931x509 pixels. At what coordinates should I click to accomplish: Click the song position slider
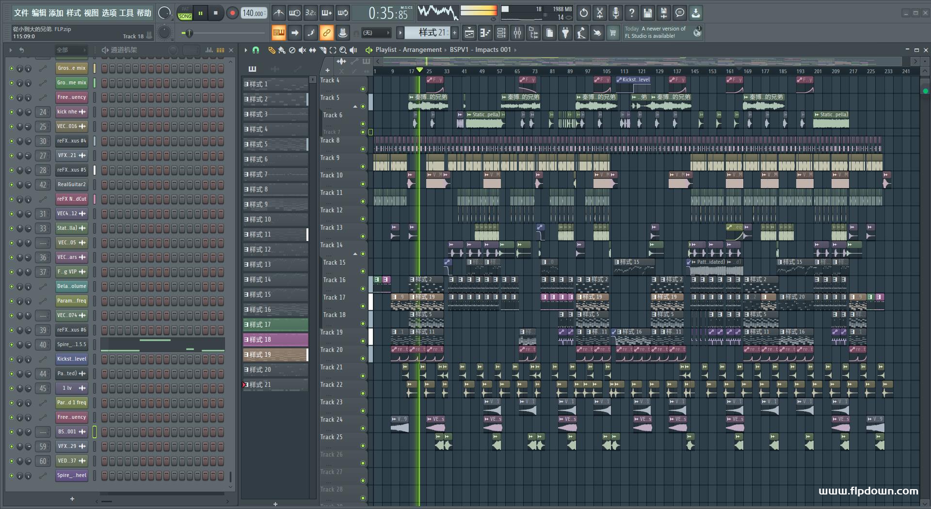coord(224,33)
